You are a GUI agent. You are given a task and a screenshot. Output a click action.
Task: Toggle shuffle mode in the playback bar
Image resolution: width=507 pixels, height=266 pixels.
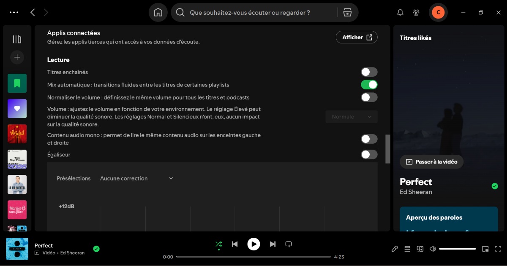(219, 244)
